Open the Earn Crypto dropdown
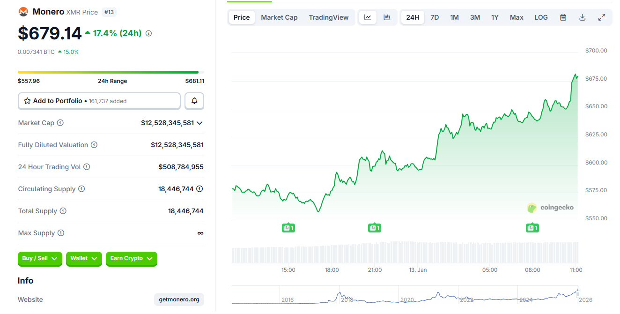 131,259
